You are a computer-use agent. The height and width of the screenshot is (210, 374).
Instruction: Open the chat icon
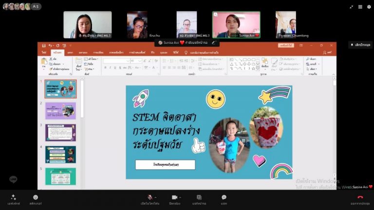[224, 197]
